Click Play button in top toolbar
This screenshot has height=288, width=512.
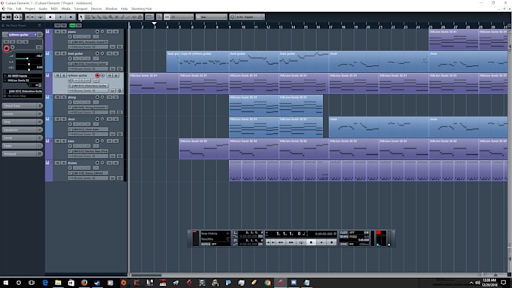coord(61,17)
